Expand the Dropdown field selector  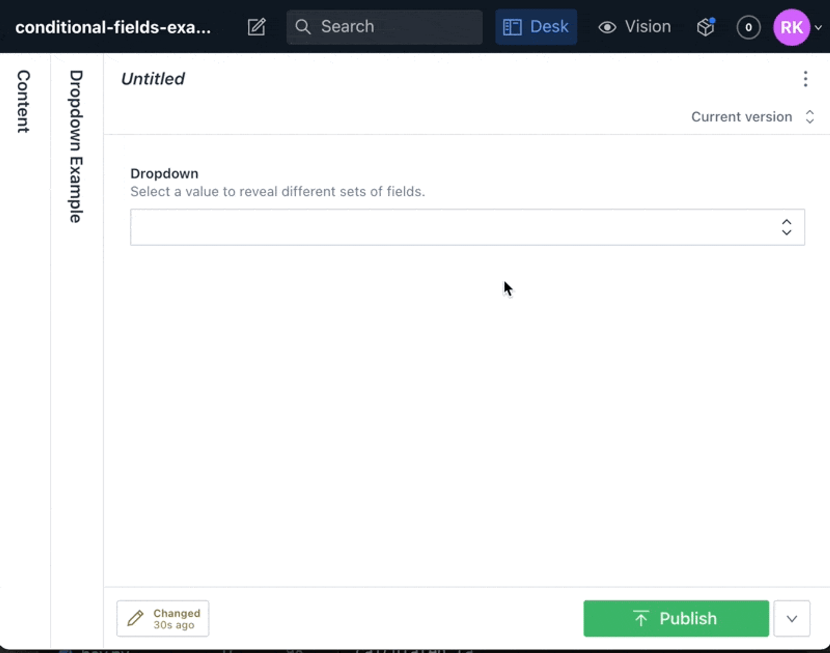[x=467, y=227]
